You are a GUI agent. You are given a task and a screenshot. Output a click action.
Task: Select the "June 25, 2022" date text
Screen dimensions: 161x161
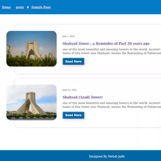(x=70, y=90)
